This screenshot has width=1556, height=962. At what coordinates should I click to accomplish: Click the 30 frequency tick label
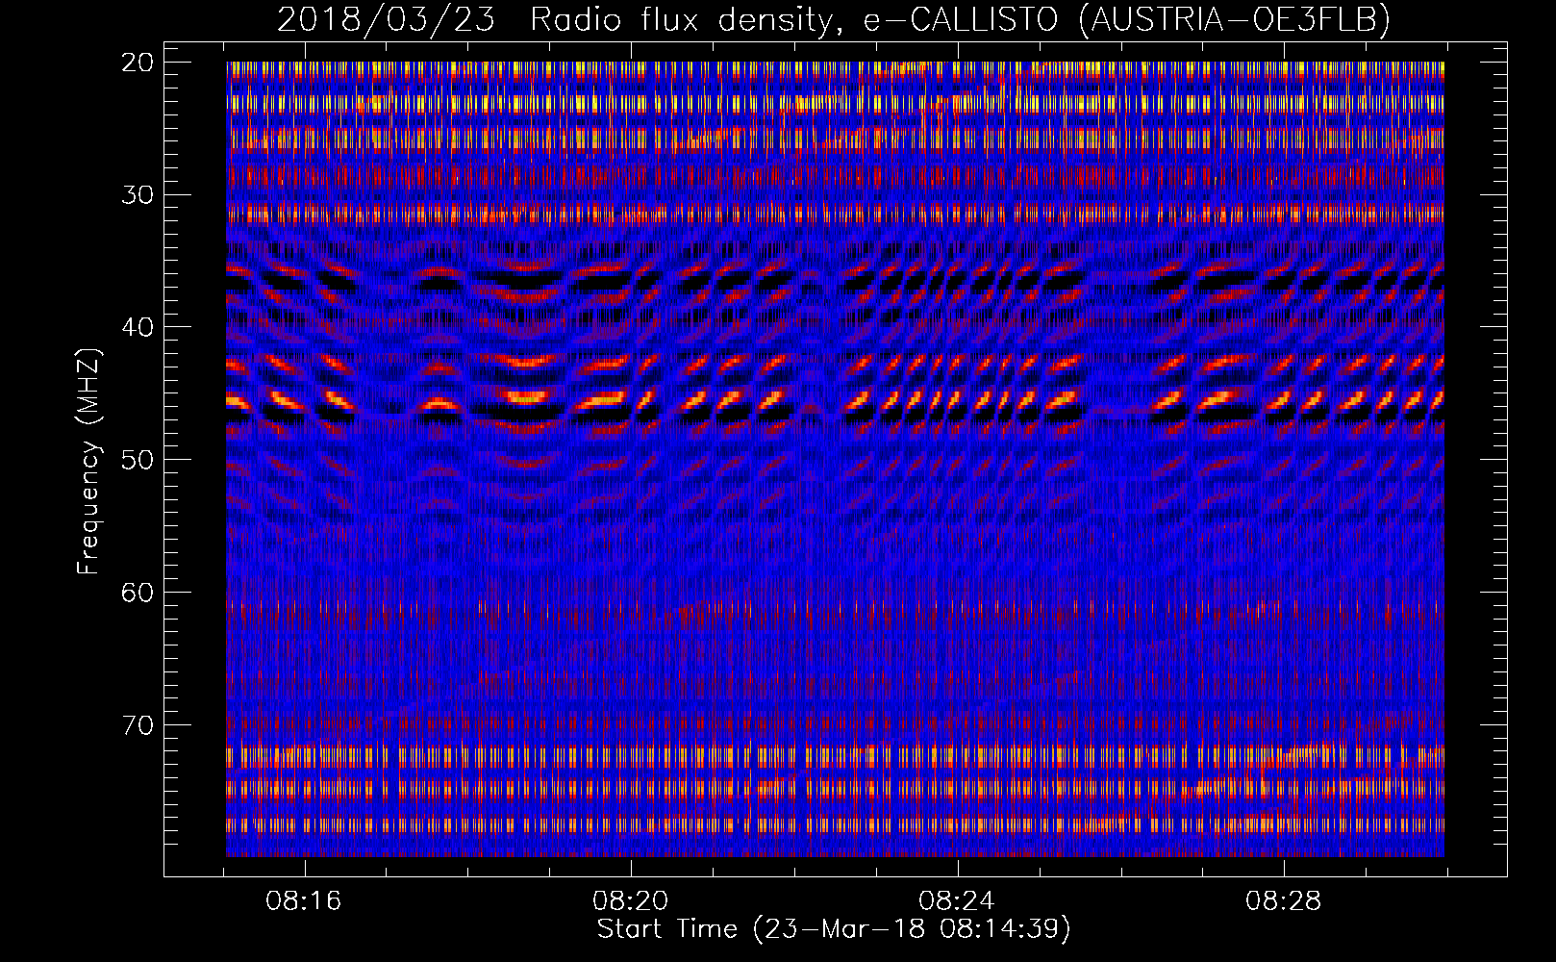coord(138,195)
